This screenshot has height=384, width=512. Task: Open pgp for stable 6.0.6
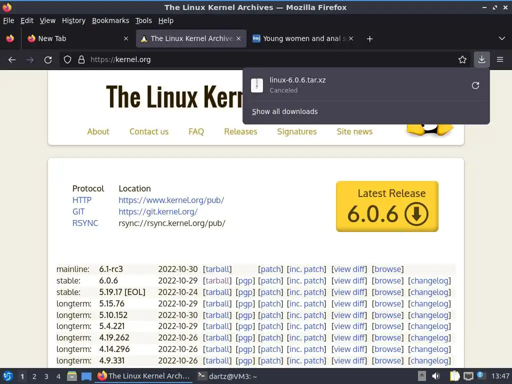pyautogui.click(x=245, y=281)
